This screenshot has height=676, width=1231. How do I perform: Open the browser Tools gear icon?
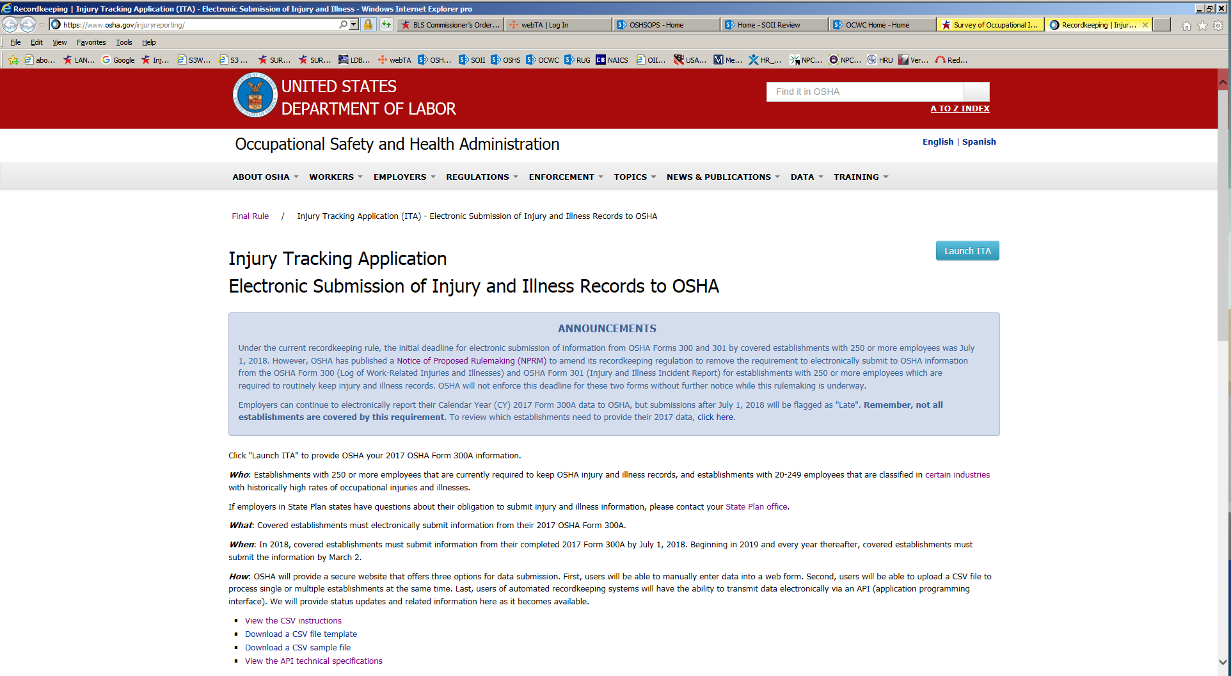coord(1218,26)
